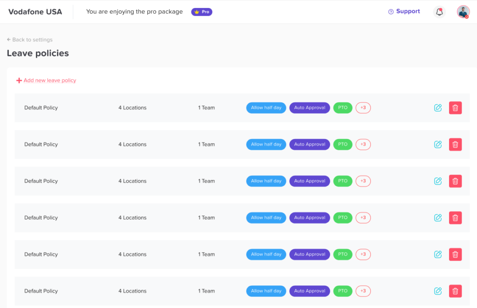Image resolution: width=477 pixels, height=308 pixels.
Task: Click trash icon on fourth policy row
Action: (455, 218)
